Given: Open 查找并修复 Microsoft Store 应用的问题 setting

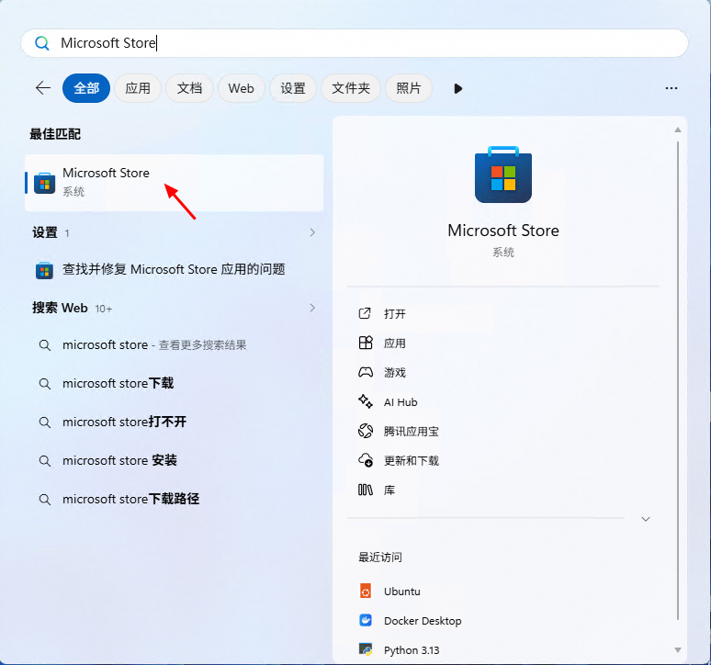Looking at the screenshot, I should (x=175, y=270).
